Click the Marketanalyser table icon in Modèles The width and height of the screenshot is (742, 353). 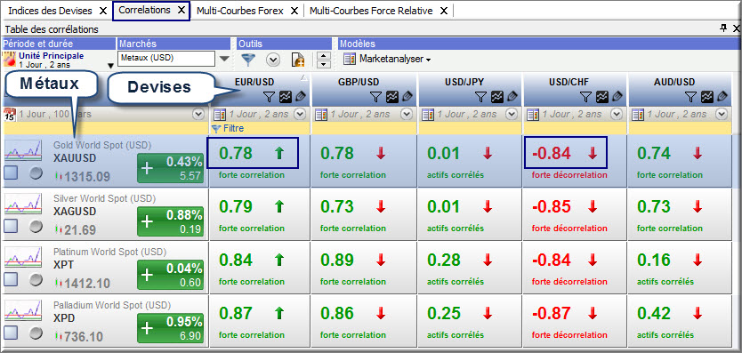point(350,60)
